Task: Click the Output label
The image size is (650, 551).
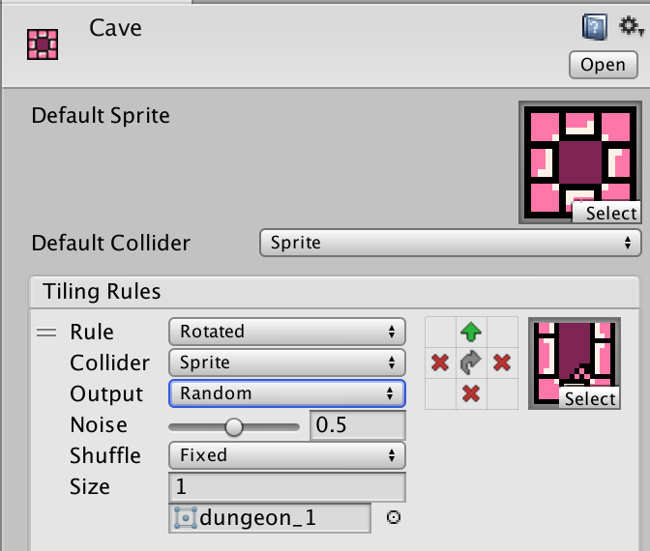Action: coord(106,394)
